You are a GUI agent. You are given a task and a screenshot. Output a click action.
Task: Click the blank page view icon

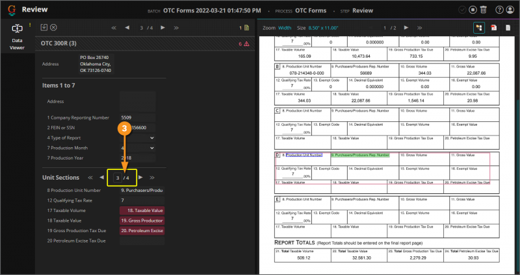pos(506,28)
